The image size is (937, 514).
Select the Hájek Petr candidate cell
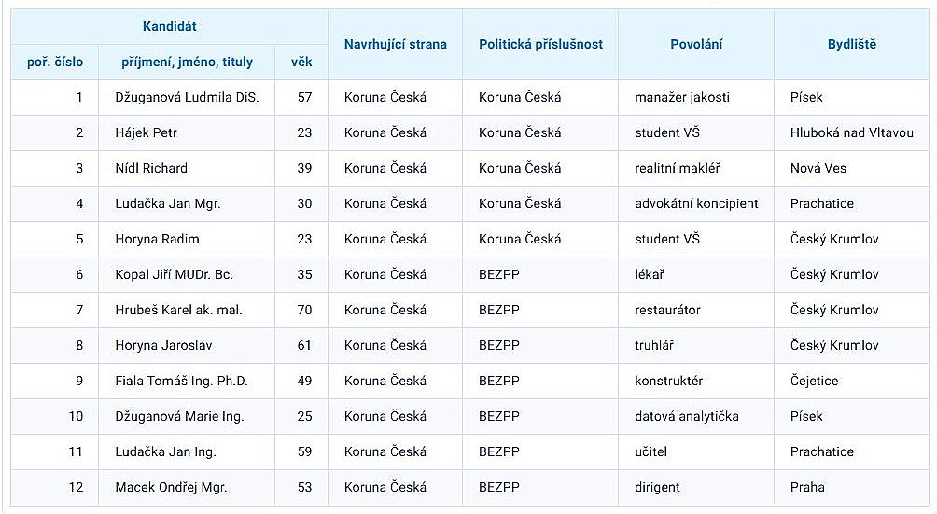[x=146, y=132]
